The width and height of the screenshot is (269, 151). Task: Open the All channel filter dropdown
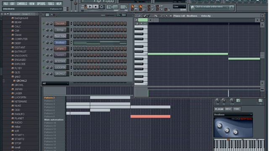click(x=55, y=83)
